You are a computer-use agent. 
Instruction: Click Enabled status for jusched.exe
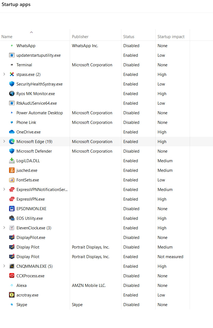[130, 170]
